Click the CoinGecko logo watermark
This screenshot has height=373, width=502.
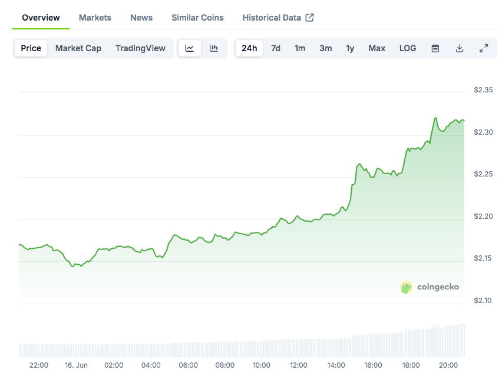[x=430, y=287]
